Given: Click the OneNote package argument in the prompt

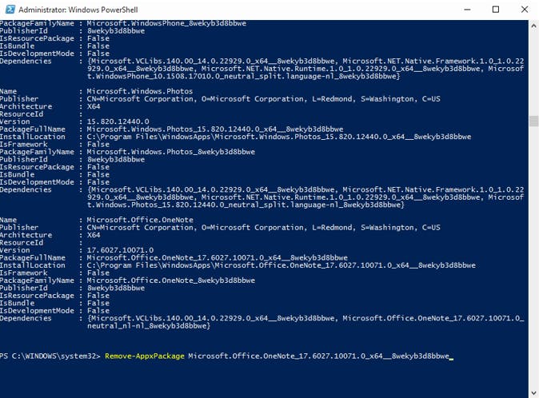Looking at the screenshot, I should tap(318, 356).
